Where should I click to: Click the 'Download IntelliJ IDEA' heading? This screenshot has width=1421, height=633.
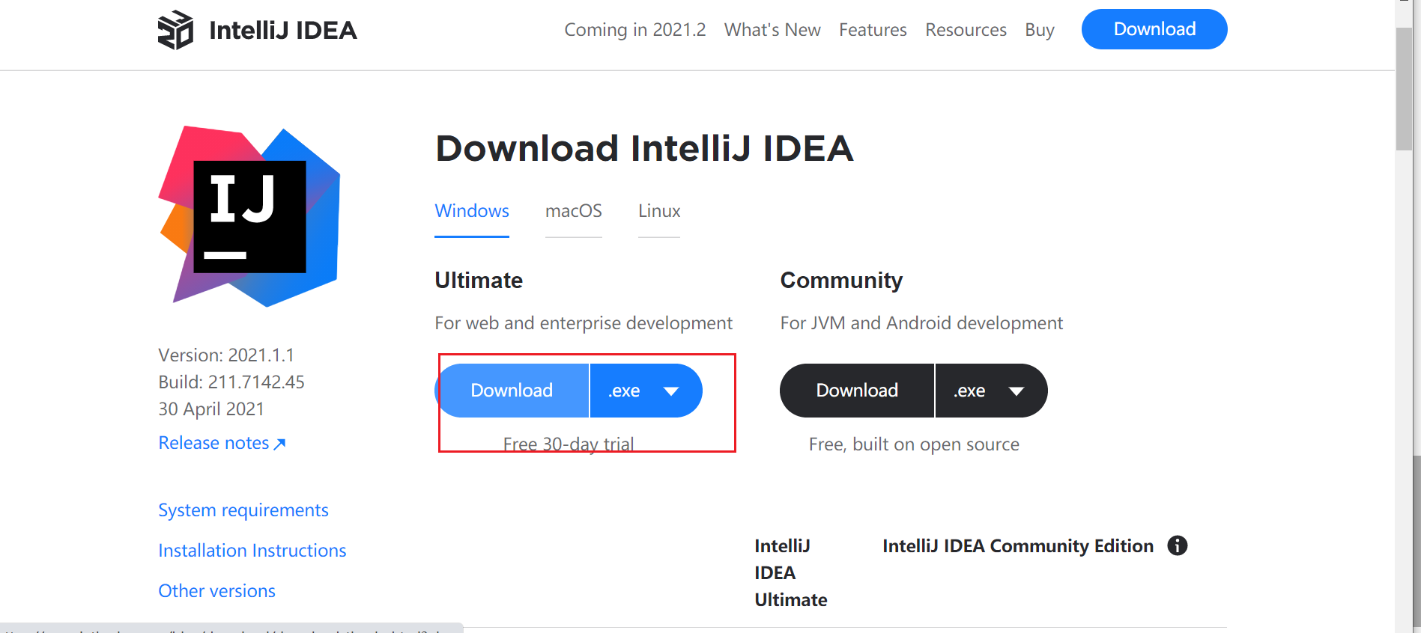pyautogui.click(x=644, y=148)
